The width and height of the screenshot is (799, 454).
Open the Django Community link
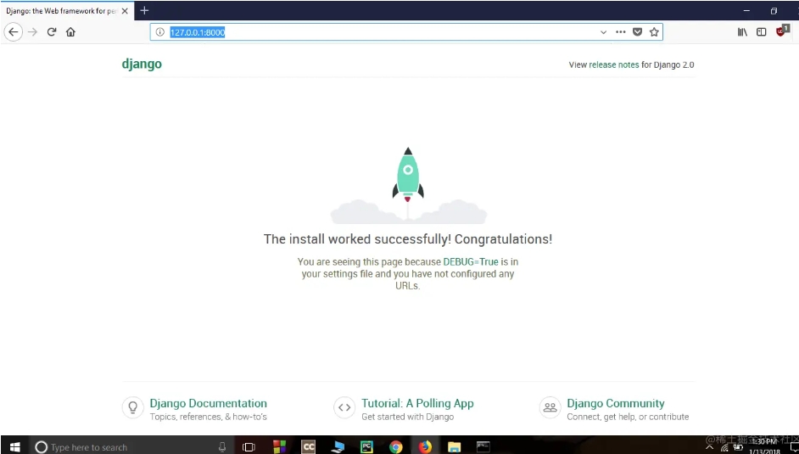click(616, 403)
